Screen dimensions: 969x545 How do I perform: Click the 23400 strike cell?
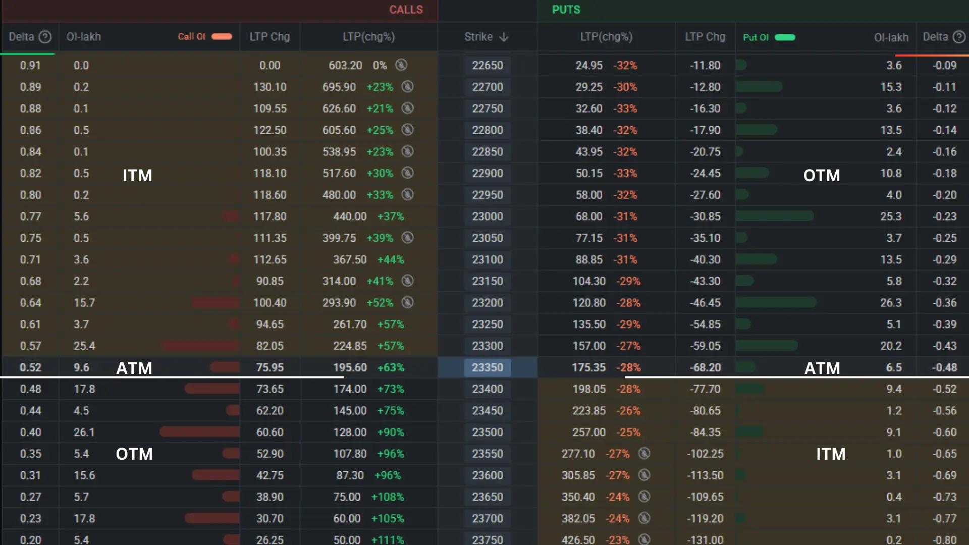click(x=488, y=389)
